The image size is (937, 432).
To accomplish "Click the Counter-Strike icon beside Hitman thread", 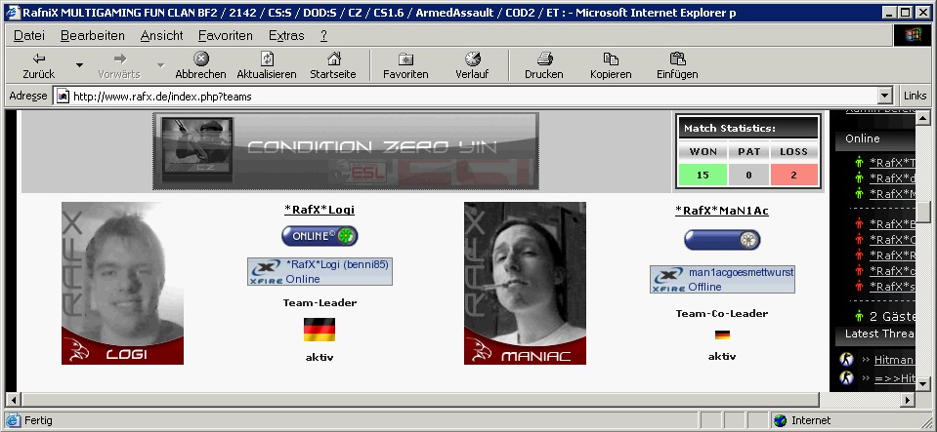I will [845, 359].
